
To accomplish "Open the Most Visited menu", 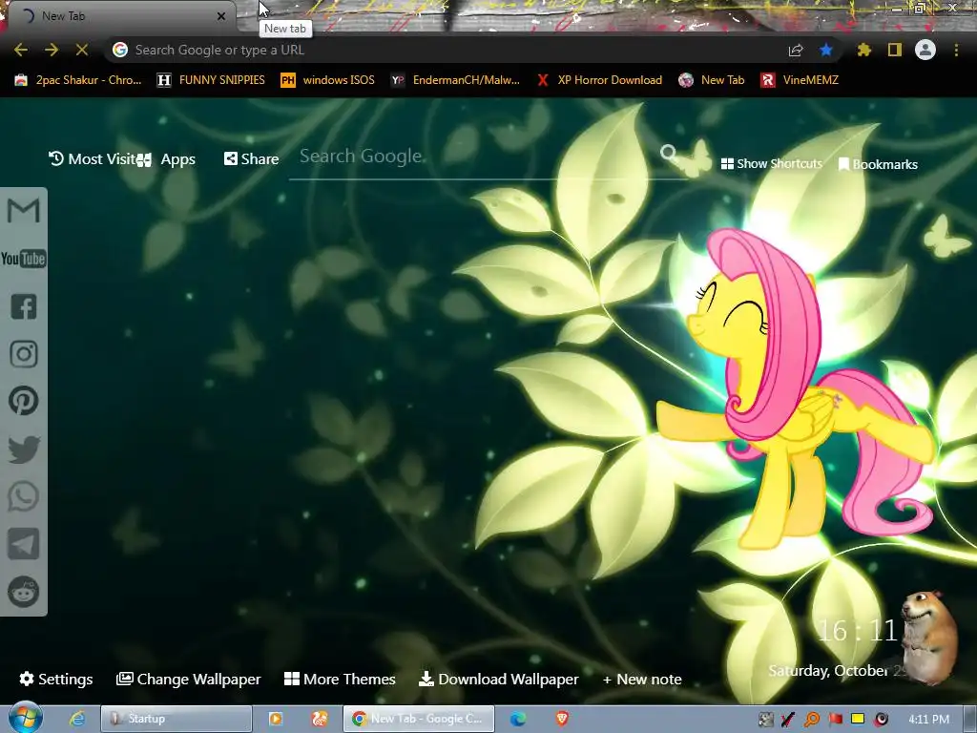I will pos(93,159).
